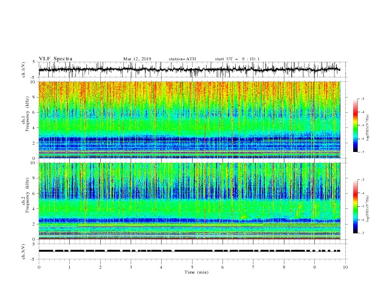Click the "5" tick on the time axis
Image resolution: width=389 pixels, height=300 pixels.
tap(192, 267)
